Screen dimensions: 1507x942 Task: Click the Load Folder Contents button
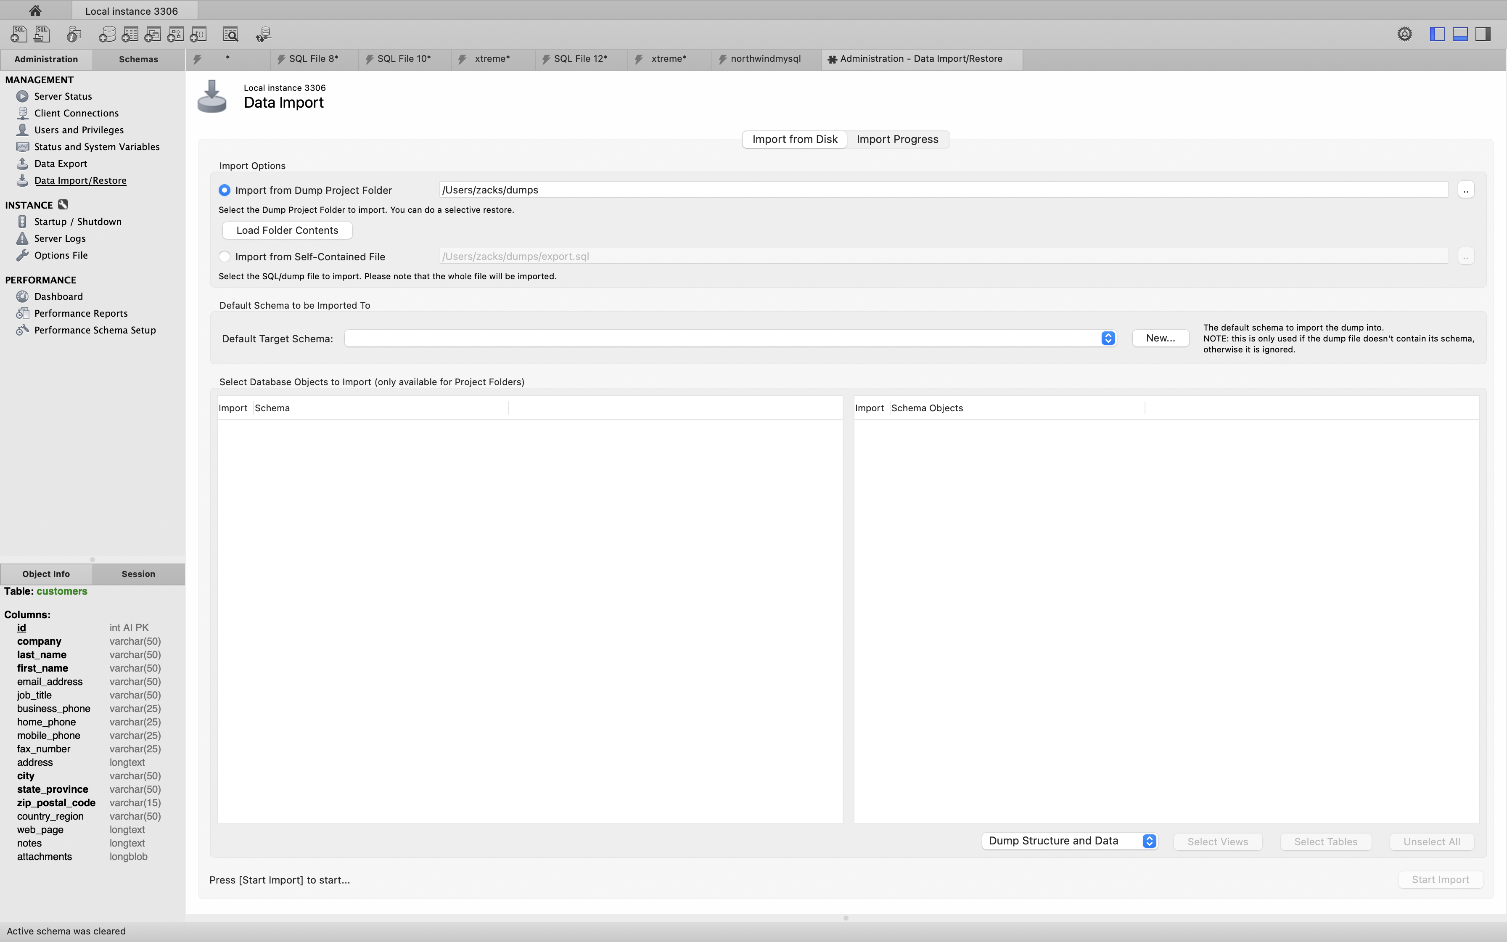point(287,230)
